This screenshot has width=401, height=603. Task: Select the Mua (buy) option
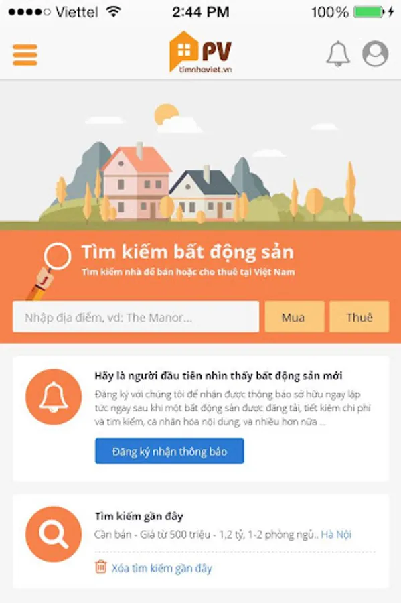click(294, 317)
